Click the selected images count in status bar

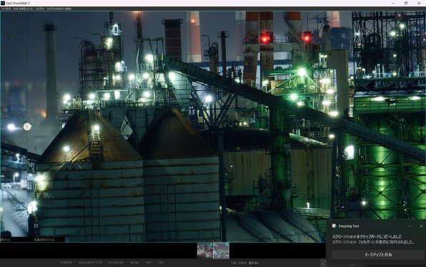tap(244, 263)
